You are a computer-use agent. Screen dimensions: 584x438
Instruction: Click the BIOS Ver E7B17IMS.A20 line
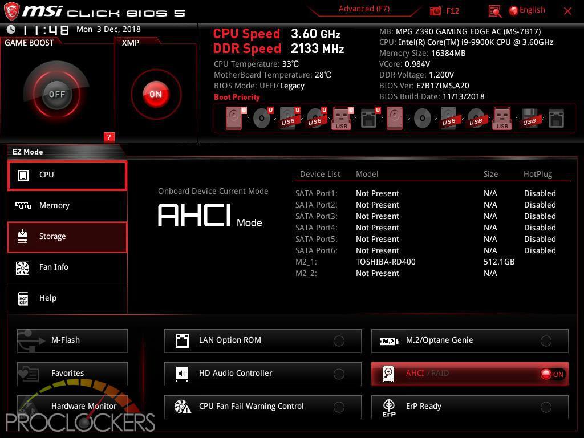pos(424,86)
